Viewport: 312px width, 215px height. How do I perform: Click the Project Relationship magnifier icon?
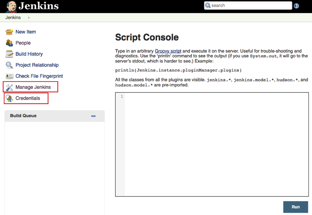pyautogui.click(x=9, y=65)
